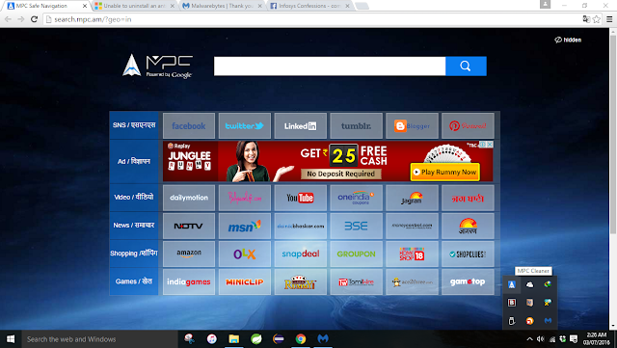Open File Explorer from the taskbar
Image resolution: width=617 pixels, height=348 pixels.
(x=234, y=339)
